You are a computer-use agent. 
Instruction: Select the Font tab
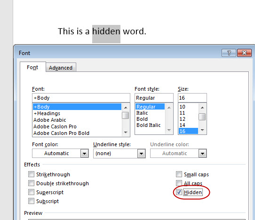click(32, 67)
